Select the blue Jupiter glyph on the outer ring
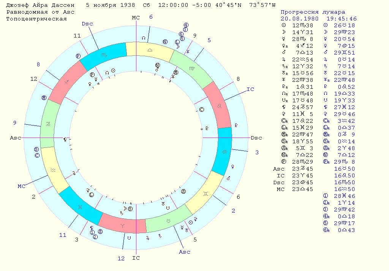This screenshot has width=389, height=271. (148, 238)
